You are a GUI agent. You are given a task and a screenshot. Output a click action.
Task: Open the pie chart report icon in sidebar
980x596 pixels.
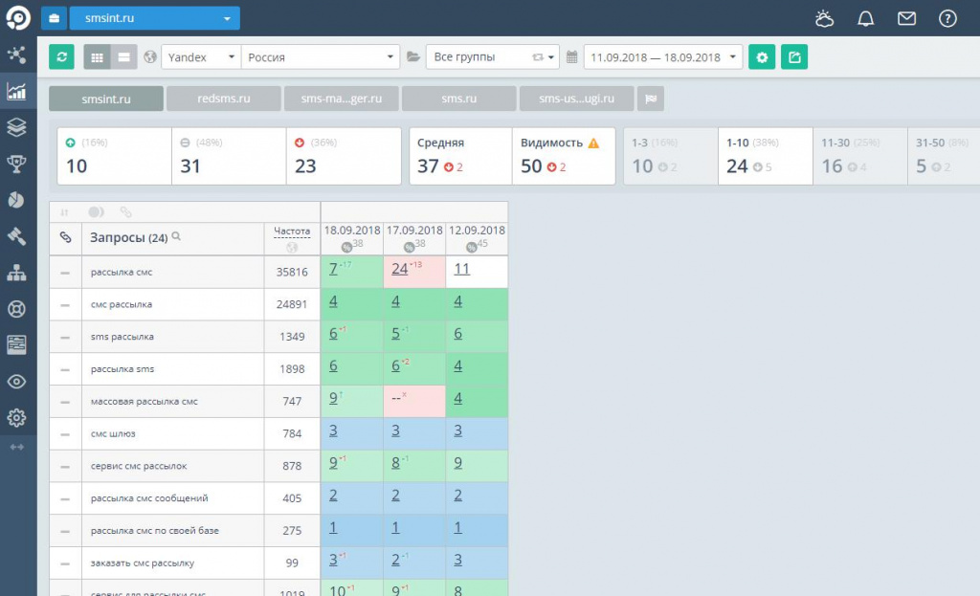(18, 200)
